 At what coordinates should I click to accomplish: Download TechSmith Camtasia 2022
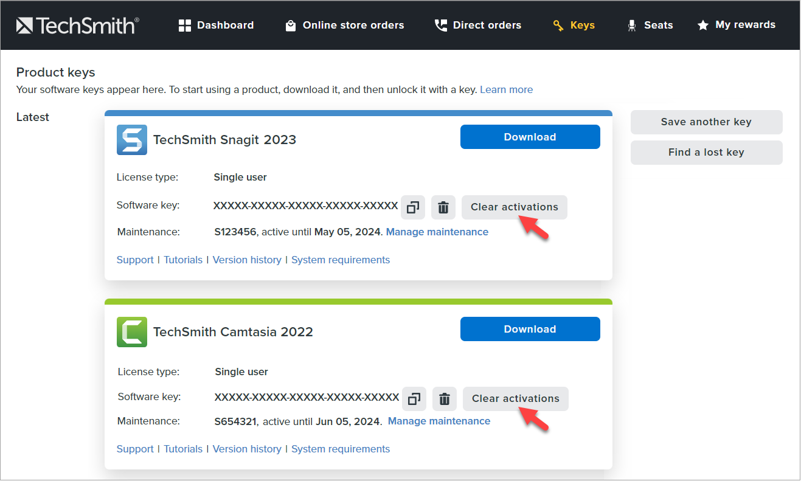[530, 329]
